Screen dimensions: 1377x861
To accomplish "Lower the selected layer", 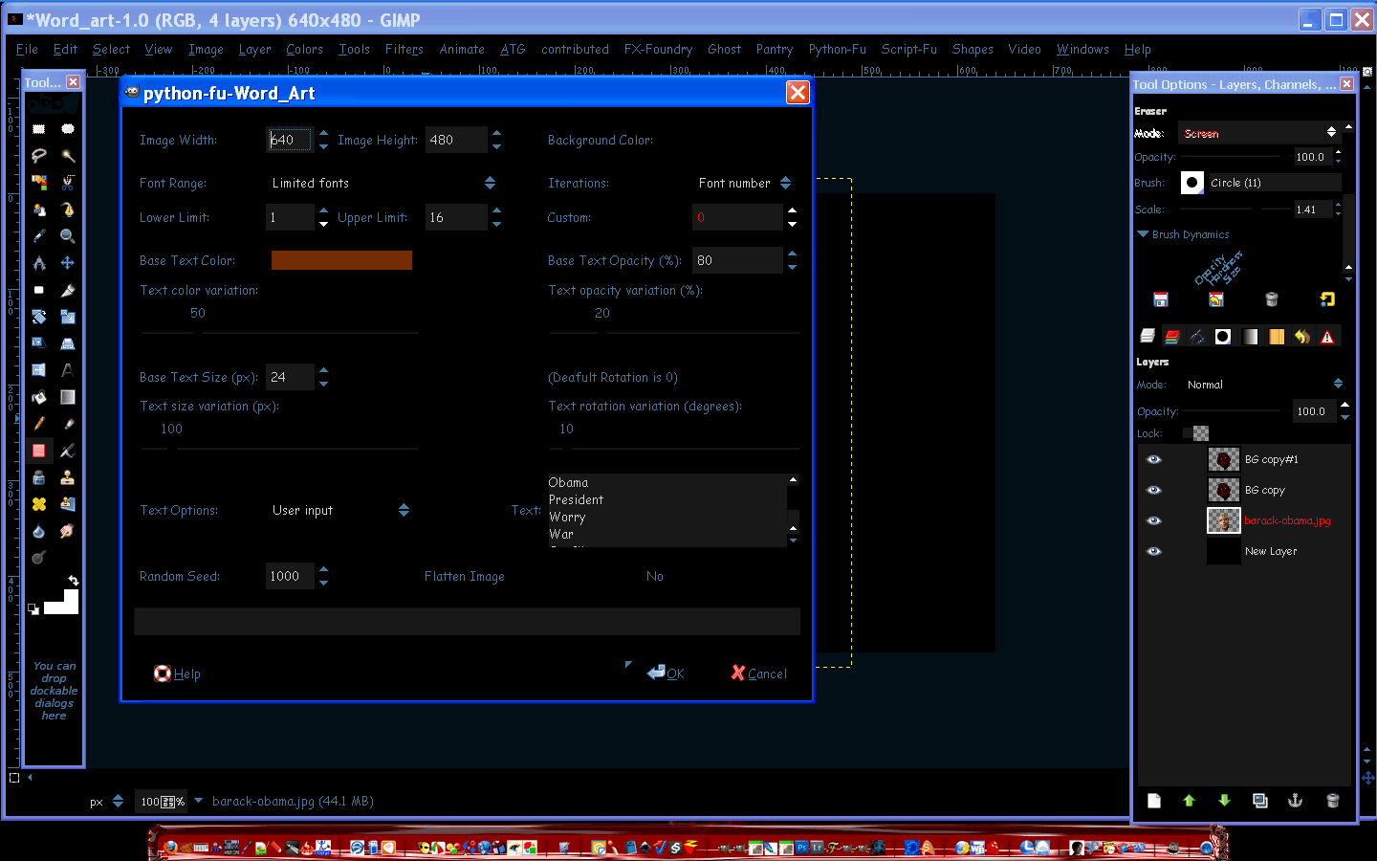I will tap(1224, 801).
